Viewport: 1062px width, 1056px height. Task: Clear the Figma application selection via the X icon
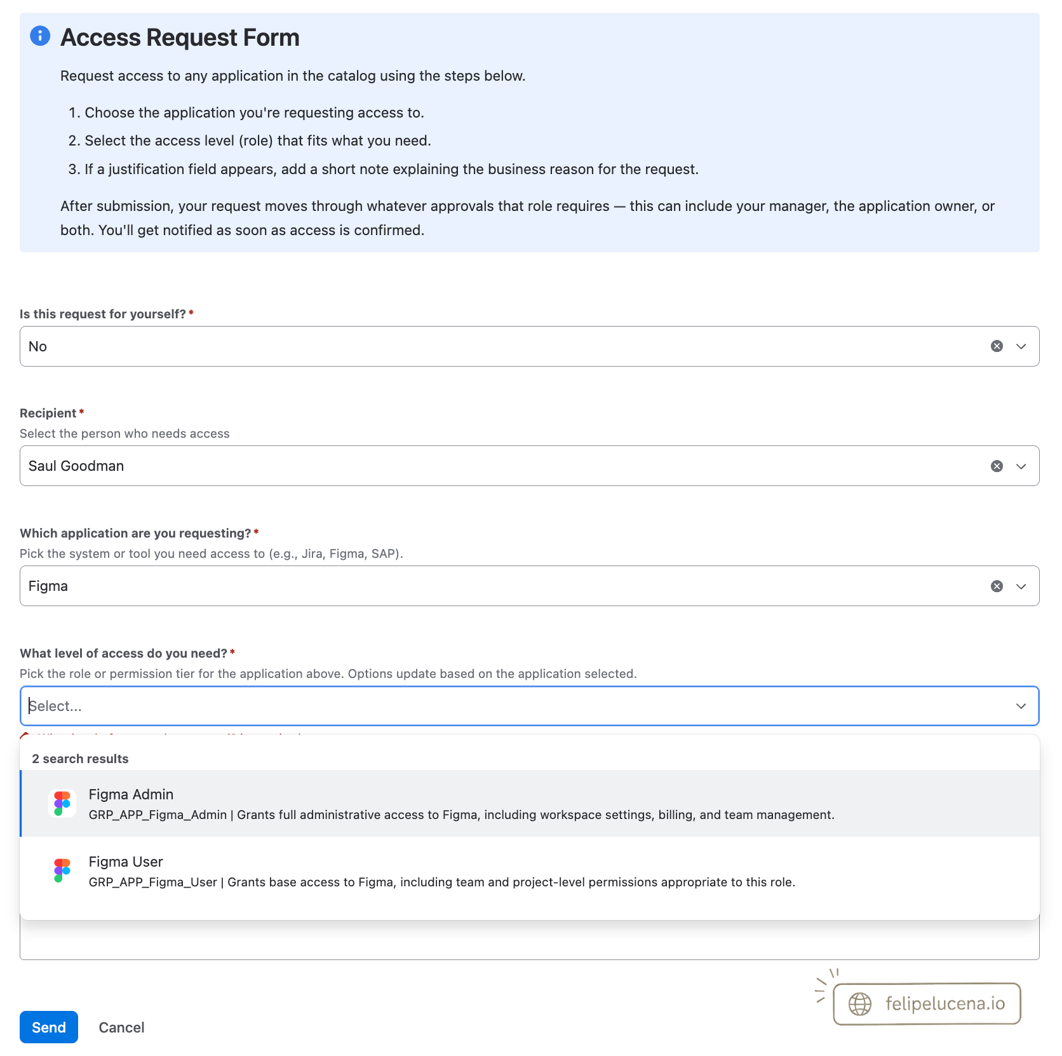[x=997, y=586]
